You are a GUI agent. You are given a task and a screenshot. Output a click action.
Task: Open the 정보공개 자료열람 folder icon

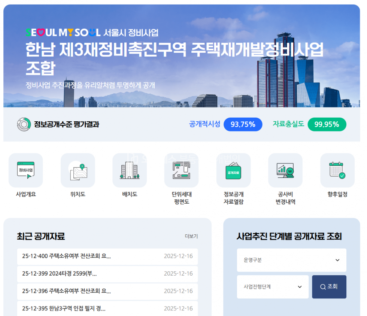(x=233, y=170)
